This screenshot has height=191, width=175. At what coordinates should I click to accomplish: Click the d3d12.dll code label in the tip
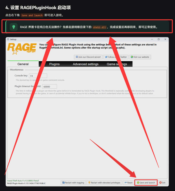coord(99,27)
